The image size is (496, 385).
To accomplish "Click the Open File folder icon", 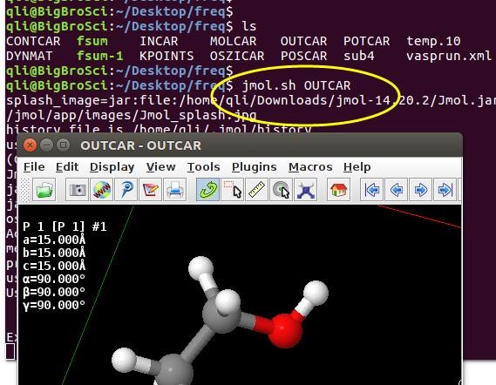I will point(44,190).
